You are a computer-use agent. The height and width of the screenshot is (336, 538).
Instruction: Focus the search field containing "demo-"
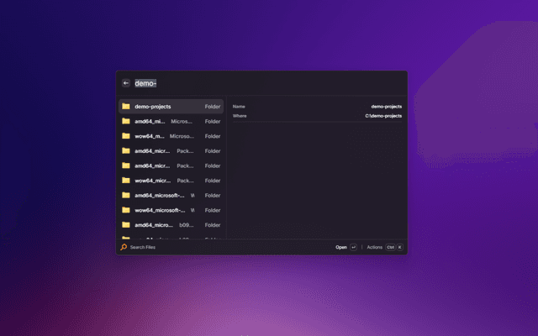[252, 83]
